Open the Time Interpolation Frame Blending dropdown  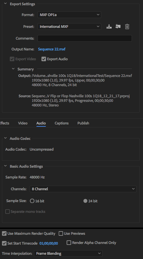click(x=68, y=253)
